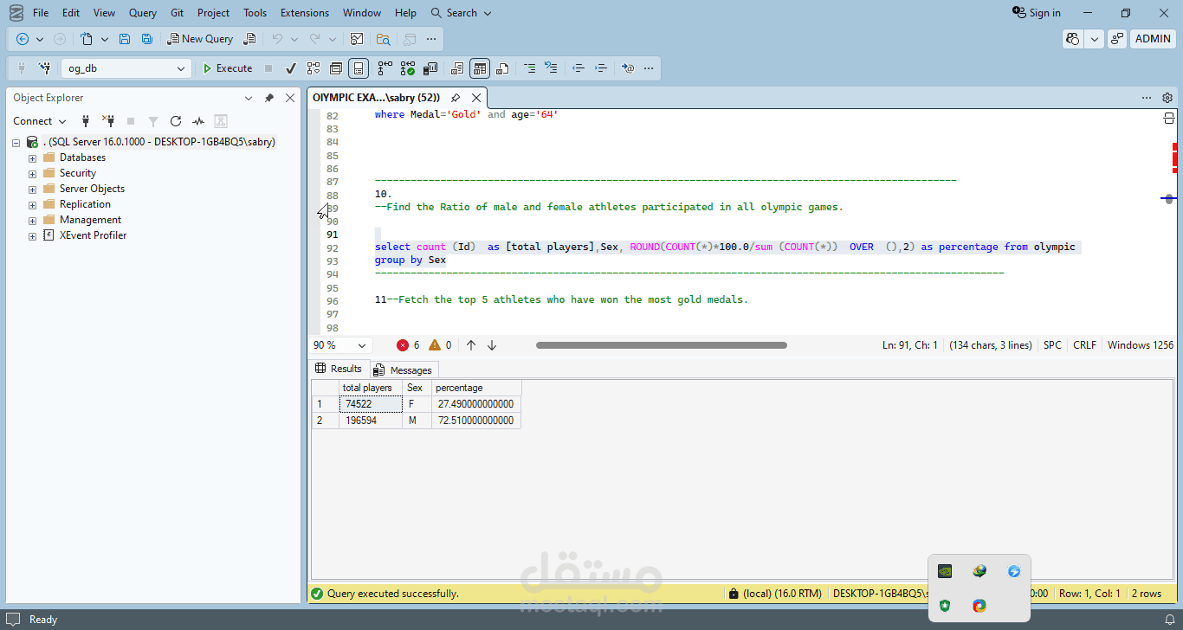The height and width of the screenshot is (630, 1183).
Task: Open the Tools menu
Action: (255, 13)
